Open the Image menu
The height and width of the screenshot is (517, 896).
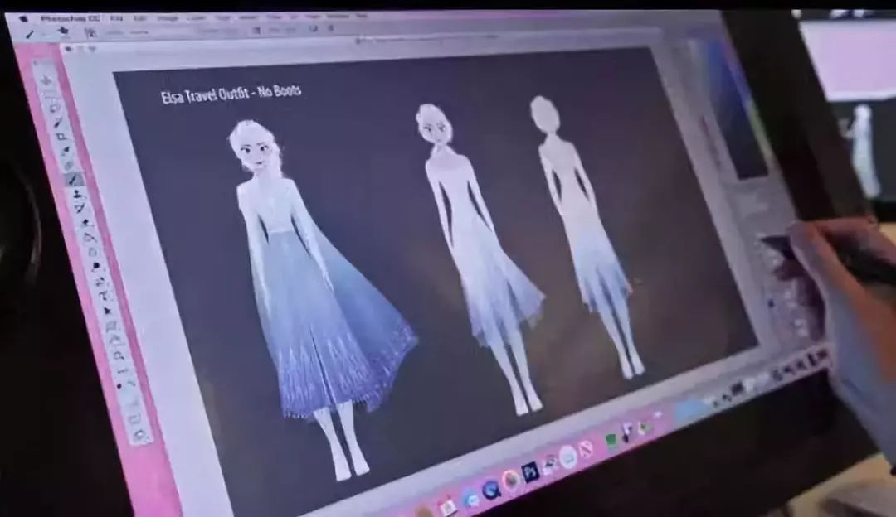(168, 17)
